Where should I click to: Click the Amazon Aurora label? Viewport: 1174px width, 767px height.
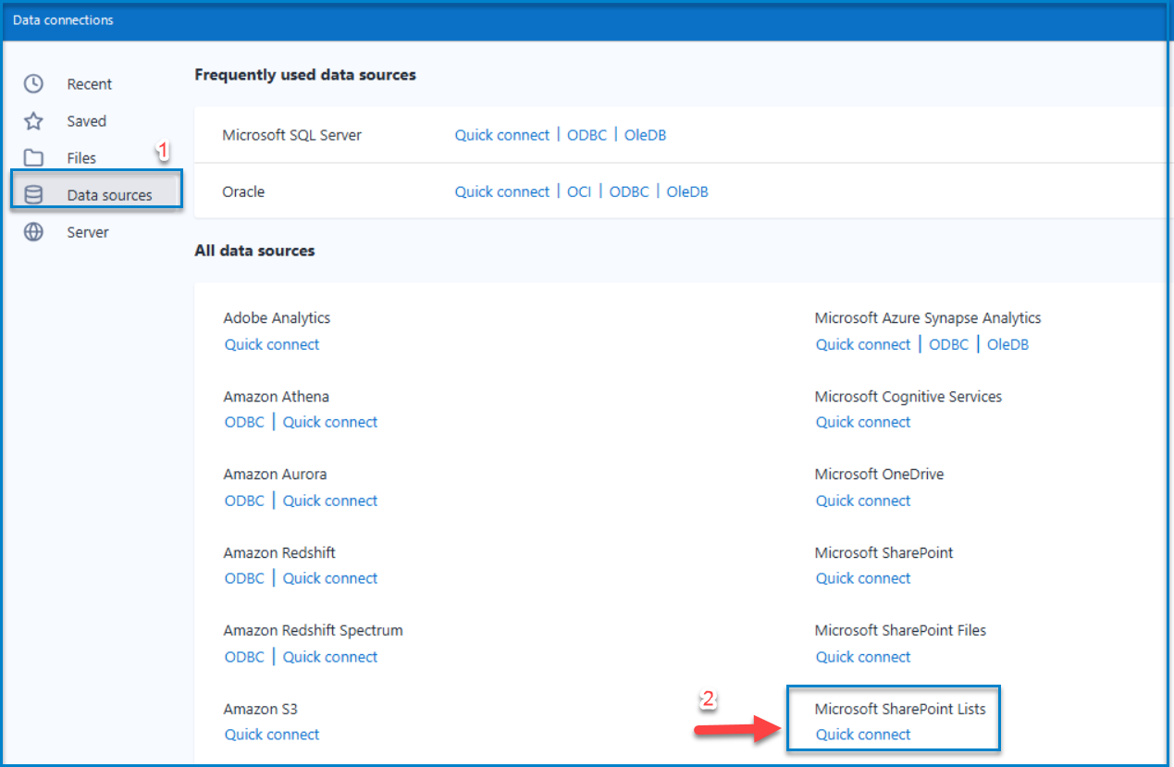coord(275,474)
